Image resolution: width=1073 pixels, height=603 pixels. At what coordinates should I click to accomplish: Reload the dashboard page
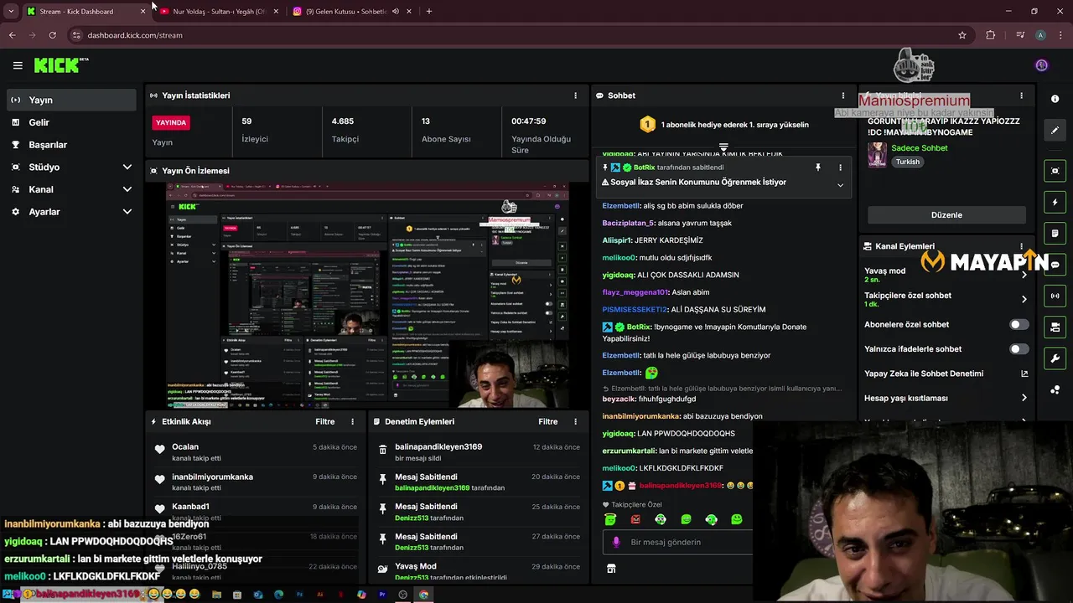(x=52, y=35)
